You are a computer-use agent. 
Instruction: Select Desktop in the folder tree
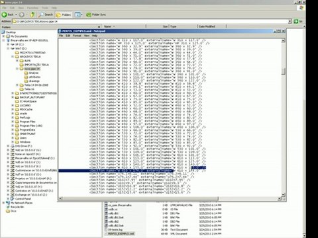pyautogui.click(x=11, y=32)
